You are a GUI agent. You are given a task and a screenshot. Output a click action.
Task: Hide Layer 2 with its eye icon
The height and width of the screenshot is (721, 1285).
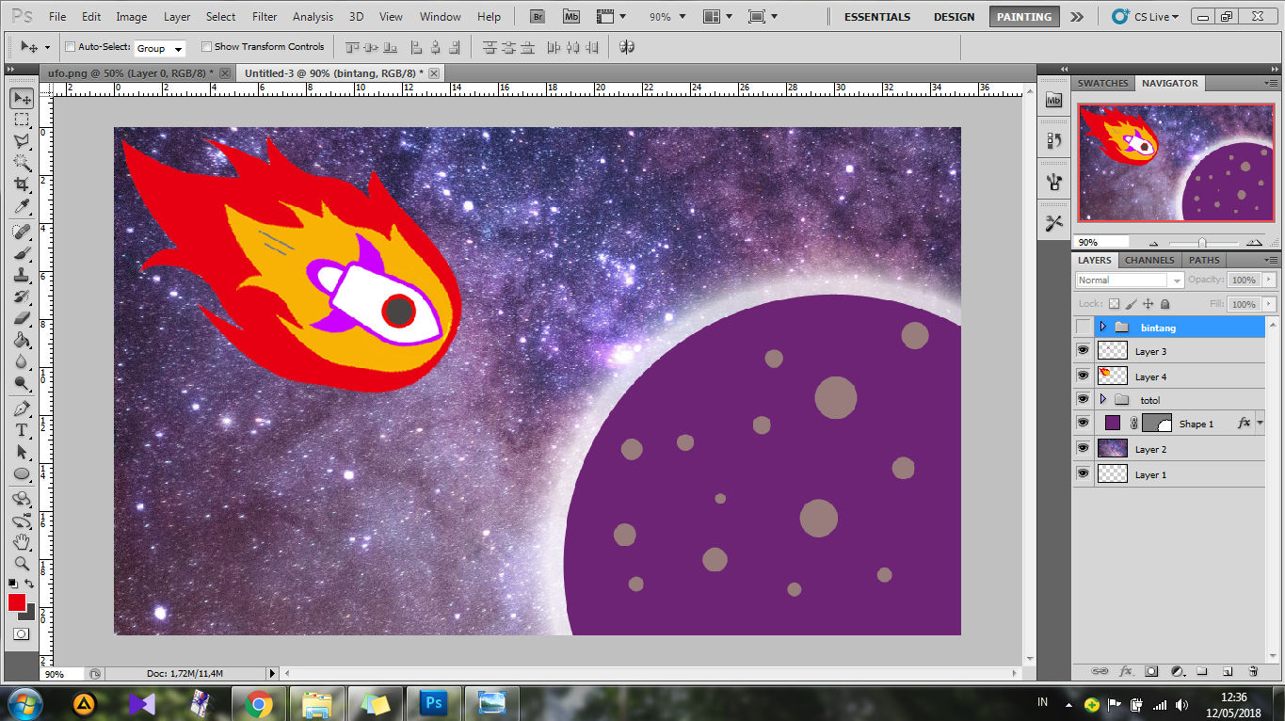(x=1084, y=449)
